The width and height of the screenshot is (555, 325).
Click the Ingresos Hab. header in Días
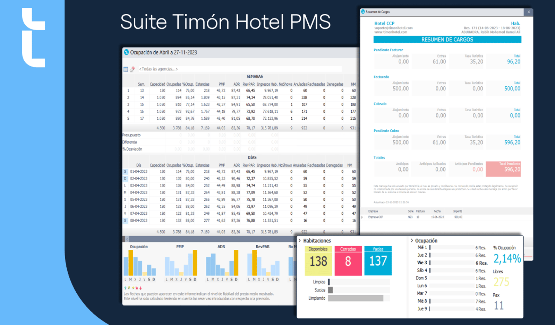point(267,165)
